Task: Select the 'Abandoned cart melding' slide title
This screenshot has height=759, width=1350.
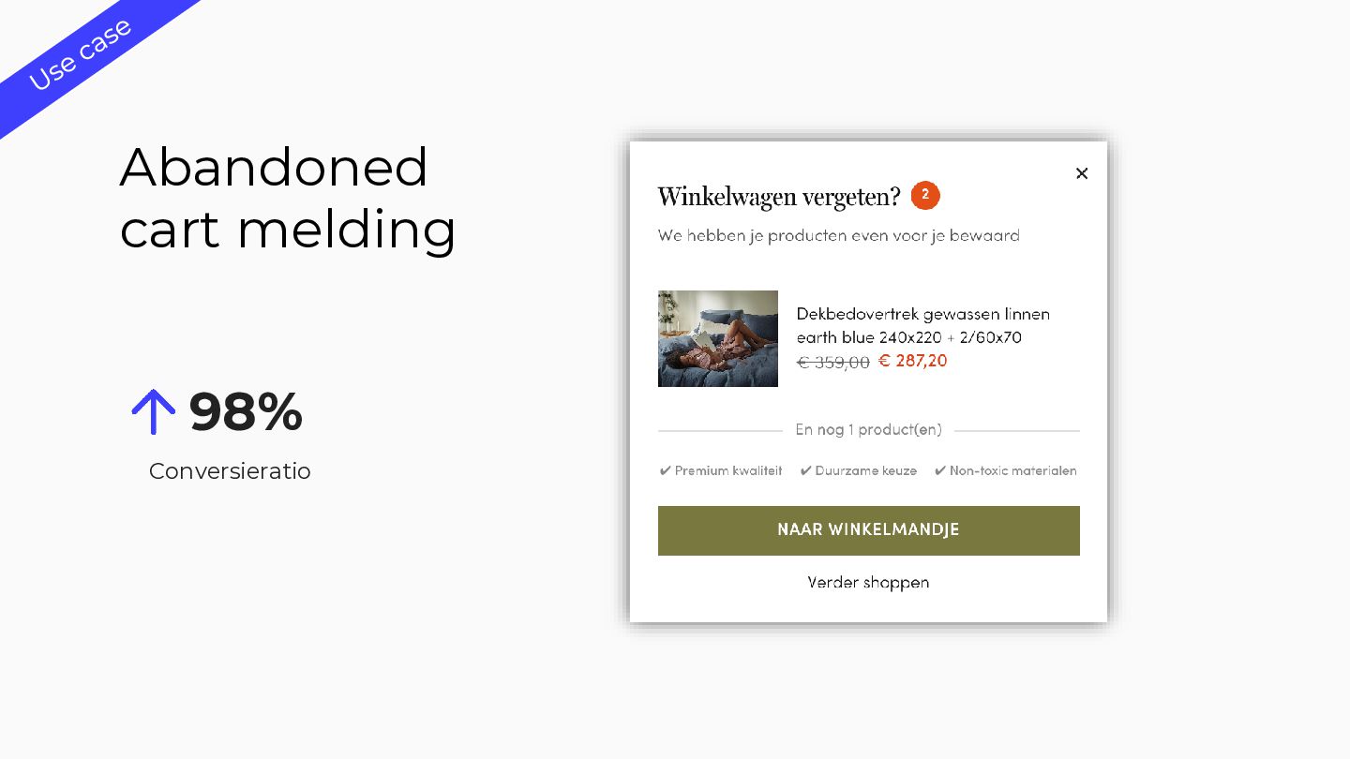Action: tap(287, 198)
